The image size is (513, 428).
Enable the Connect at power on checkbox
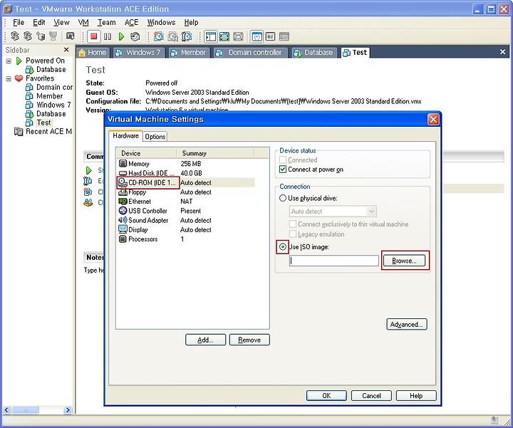pos(283,169)
